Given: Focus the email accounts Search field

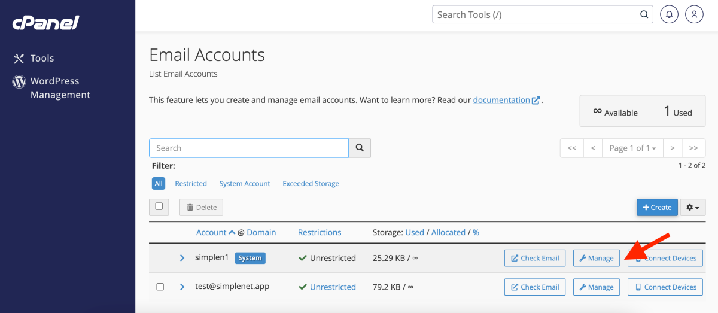Looking at the screenshot, I should click(x=248, y=148).
